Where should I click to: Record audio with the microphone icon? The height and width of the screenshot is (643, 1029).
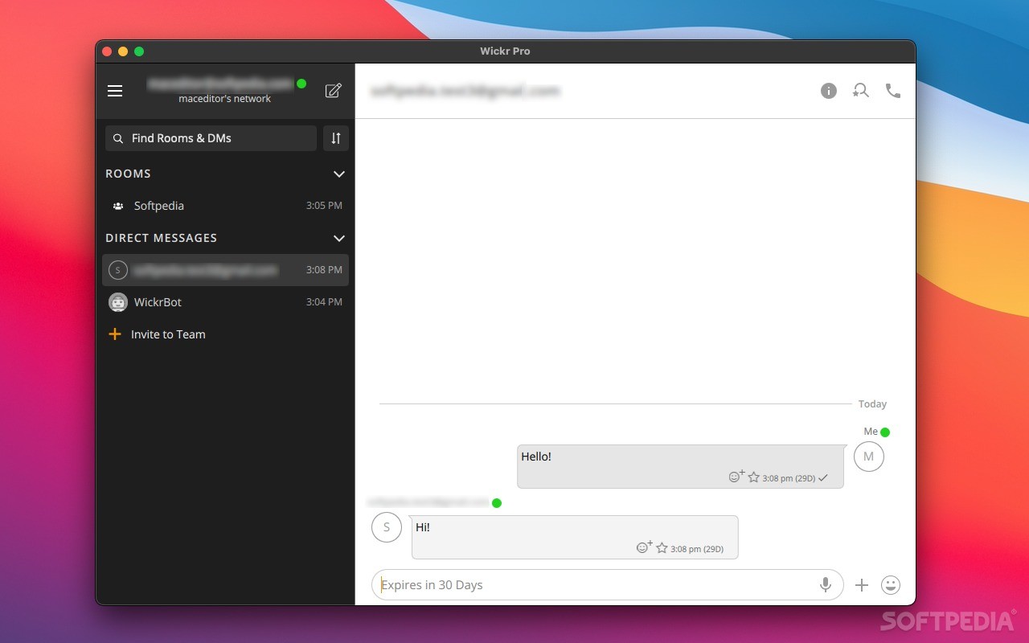[825, 584]
